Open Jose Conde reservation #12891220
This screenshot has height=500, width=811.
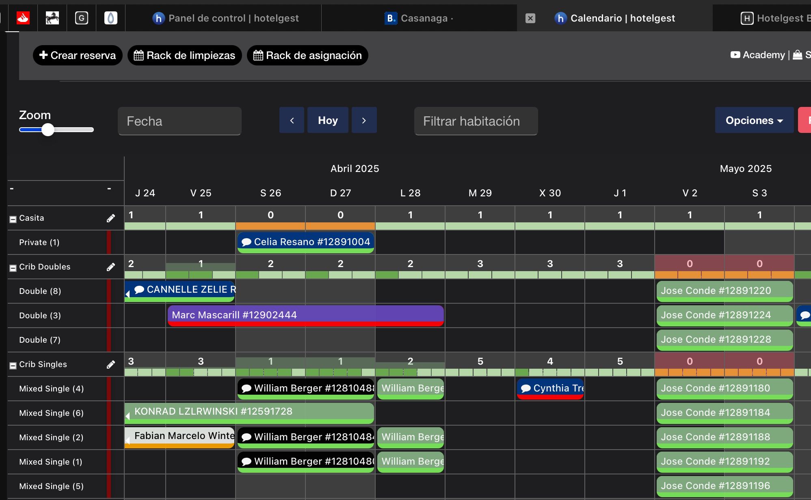point(725,291)
